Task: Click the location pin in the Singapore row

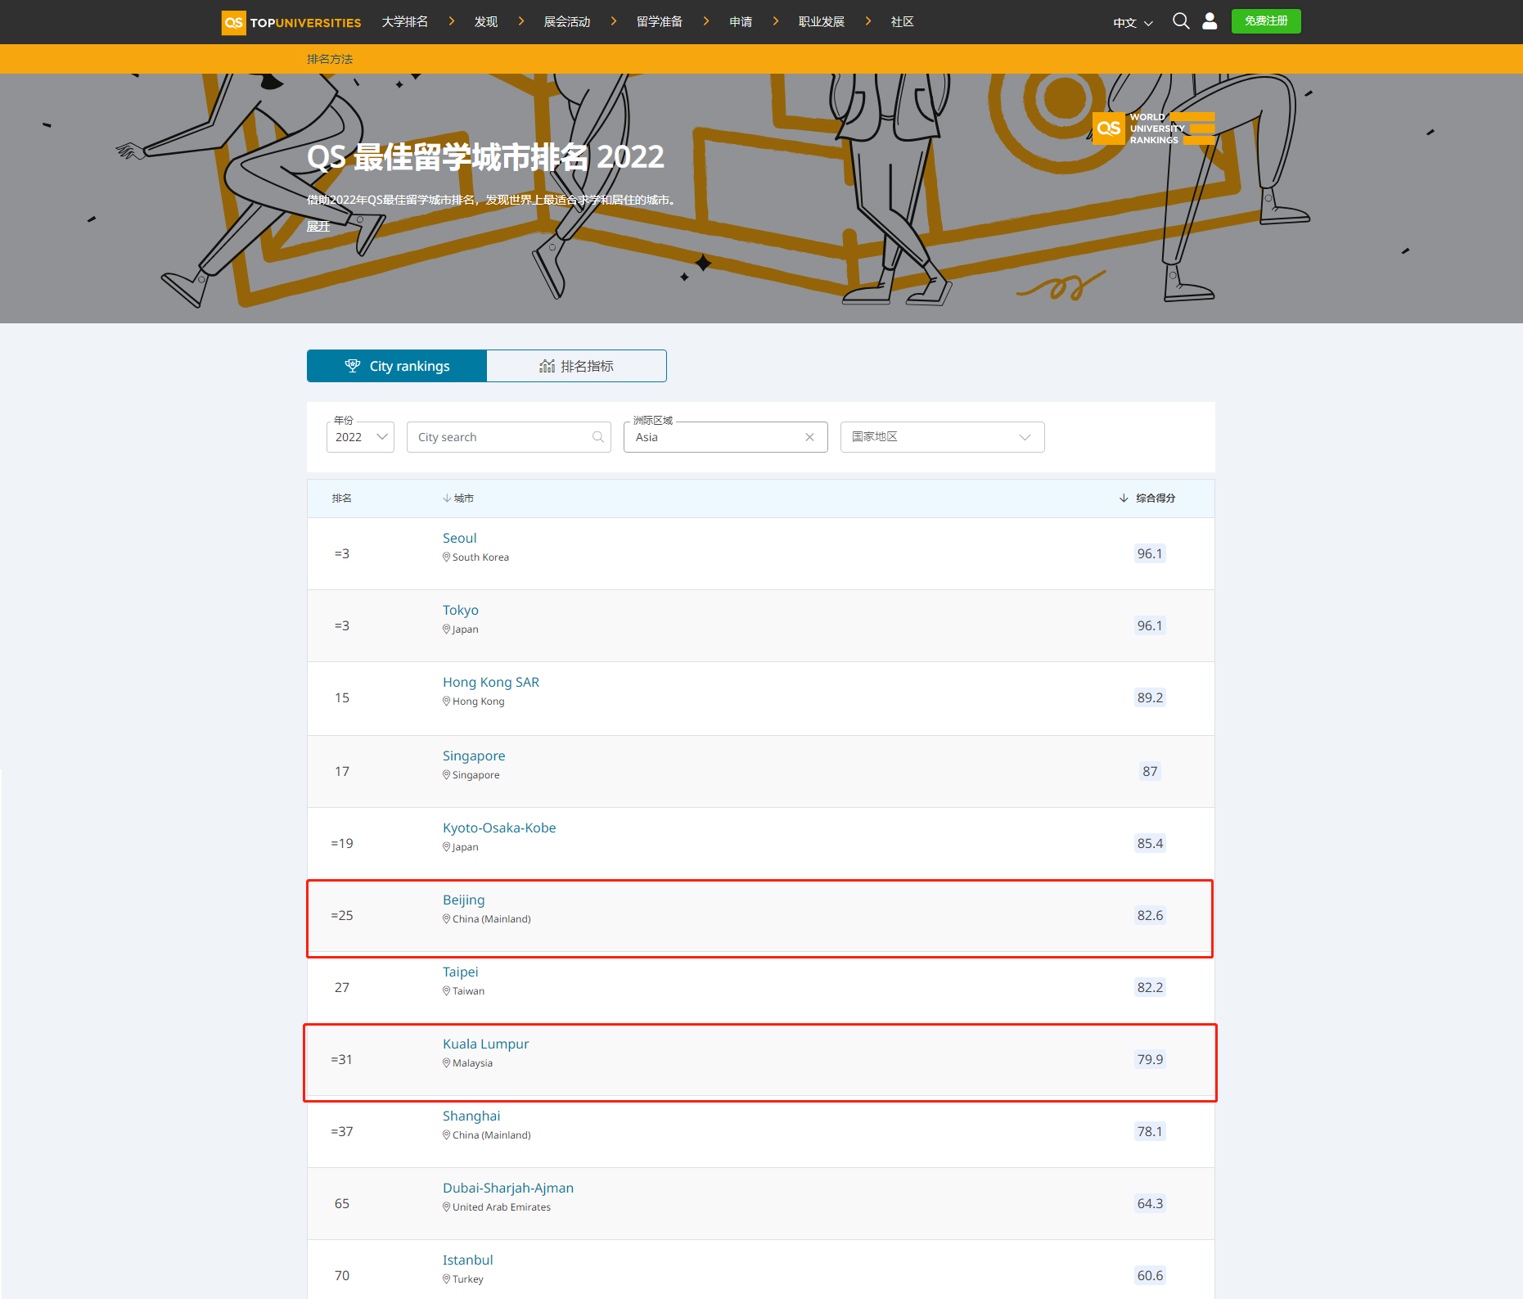Action: [x=447, y=775]
